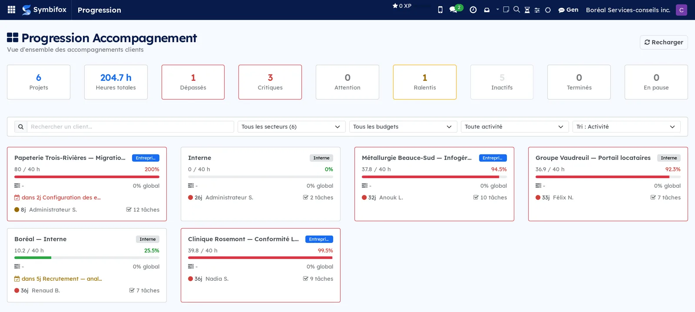Open conversations with 2 unread messages
Screen dimensions: 695x312
[456, 9]
